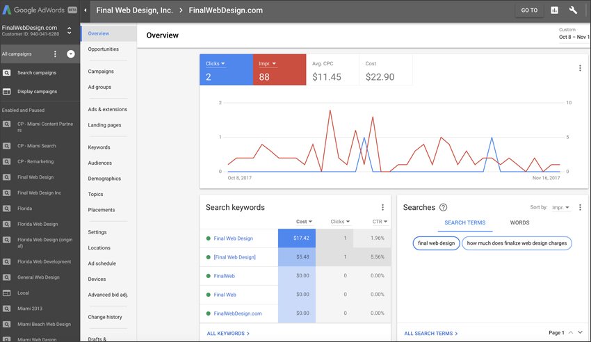Click icon next to CP - Miami Search
The height and width of the screenshot is (342, 591).
[6, 146]
